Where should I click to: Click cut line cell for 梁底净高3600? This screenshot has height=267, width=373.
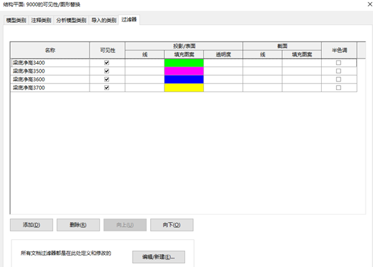coord(263,79)
